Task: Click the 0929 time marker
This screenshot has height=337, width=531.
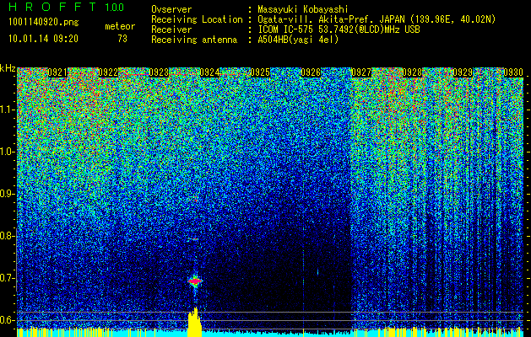Action: [x=463, y=72]
